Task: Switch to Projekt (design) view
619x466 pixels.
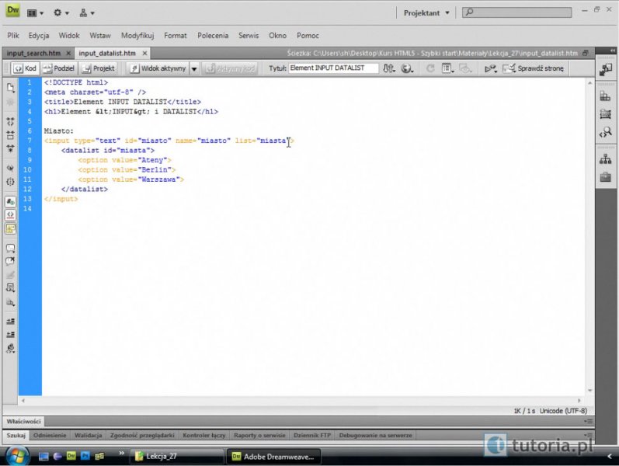Action: click(99, 68)
